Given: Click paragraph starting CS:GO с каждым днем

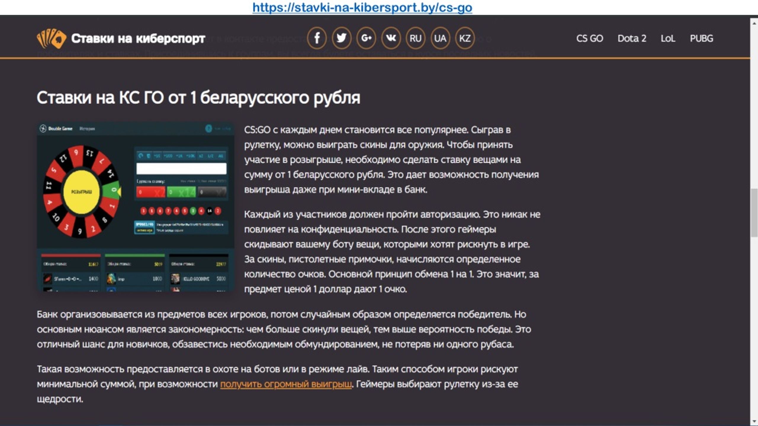Looking at the screenshot, I should [391, 159].
